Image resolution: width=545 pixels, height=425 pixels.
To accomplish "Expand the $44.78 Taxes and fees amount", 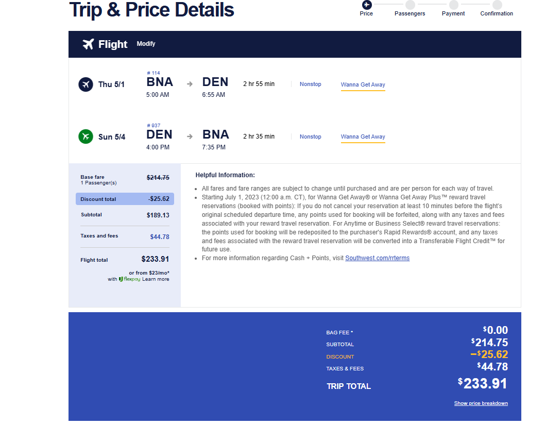I will coord(160,237).
